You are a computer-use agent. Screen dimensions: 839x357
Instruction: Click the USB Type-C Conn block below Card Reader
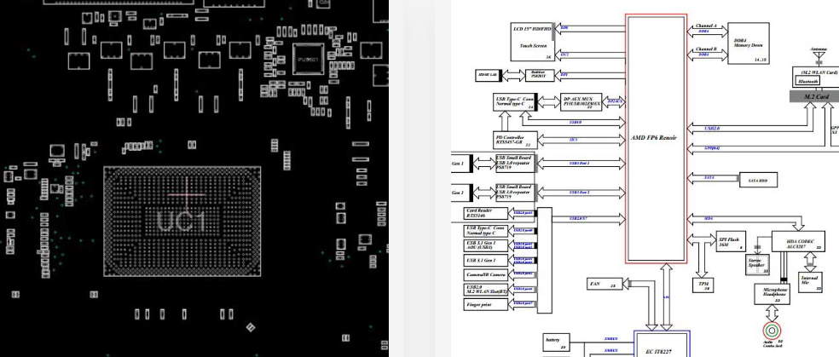[485, 230]
